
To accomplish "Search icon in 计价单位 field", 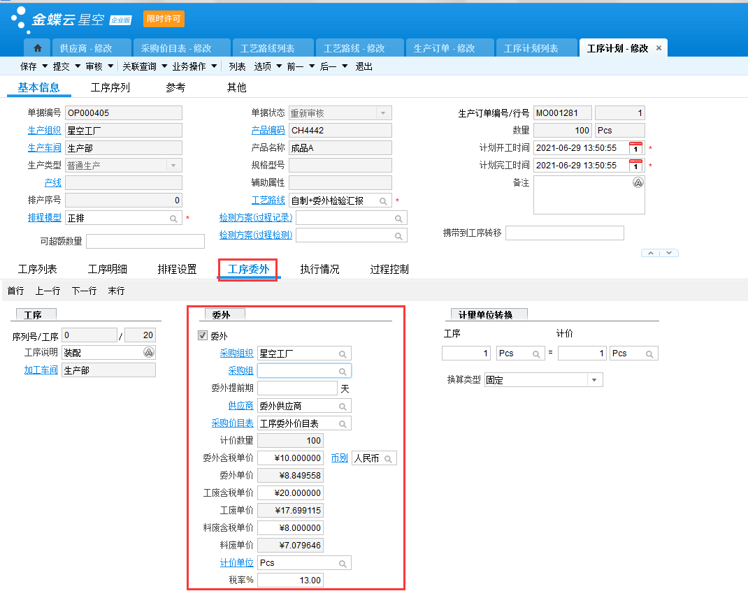I will 343,564.
